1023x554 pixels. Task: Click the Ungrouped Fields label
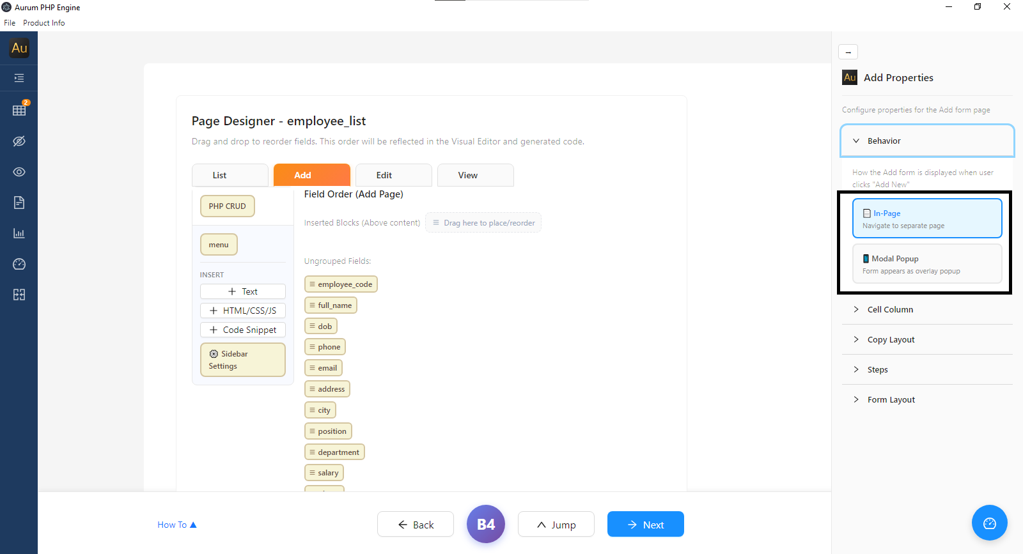[x=338, y=261]
